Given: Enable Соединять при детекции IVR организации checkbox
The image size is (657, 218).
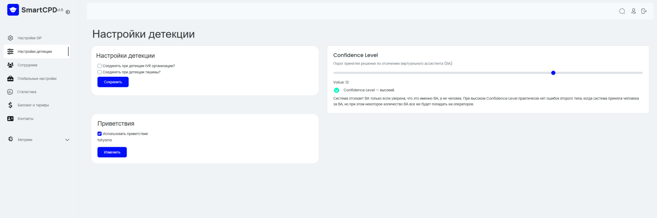Looking at the screenshot, I should pyautogui.click(x=99, y=66).
